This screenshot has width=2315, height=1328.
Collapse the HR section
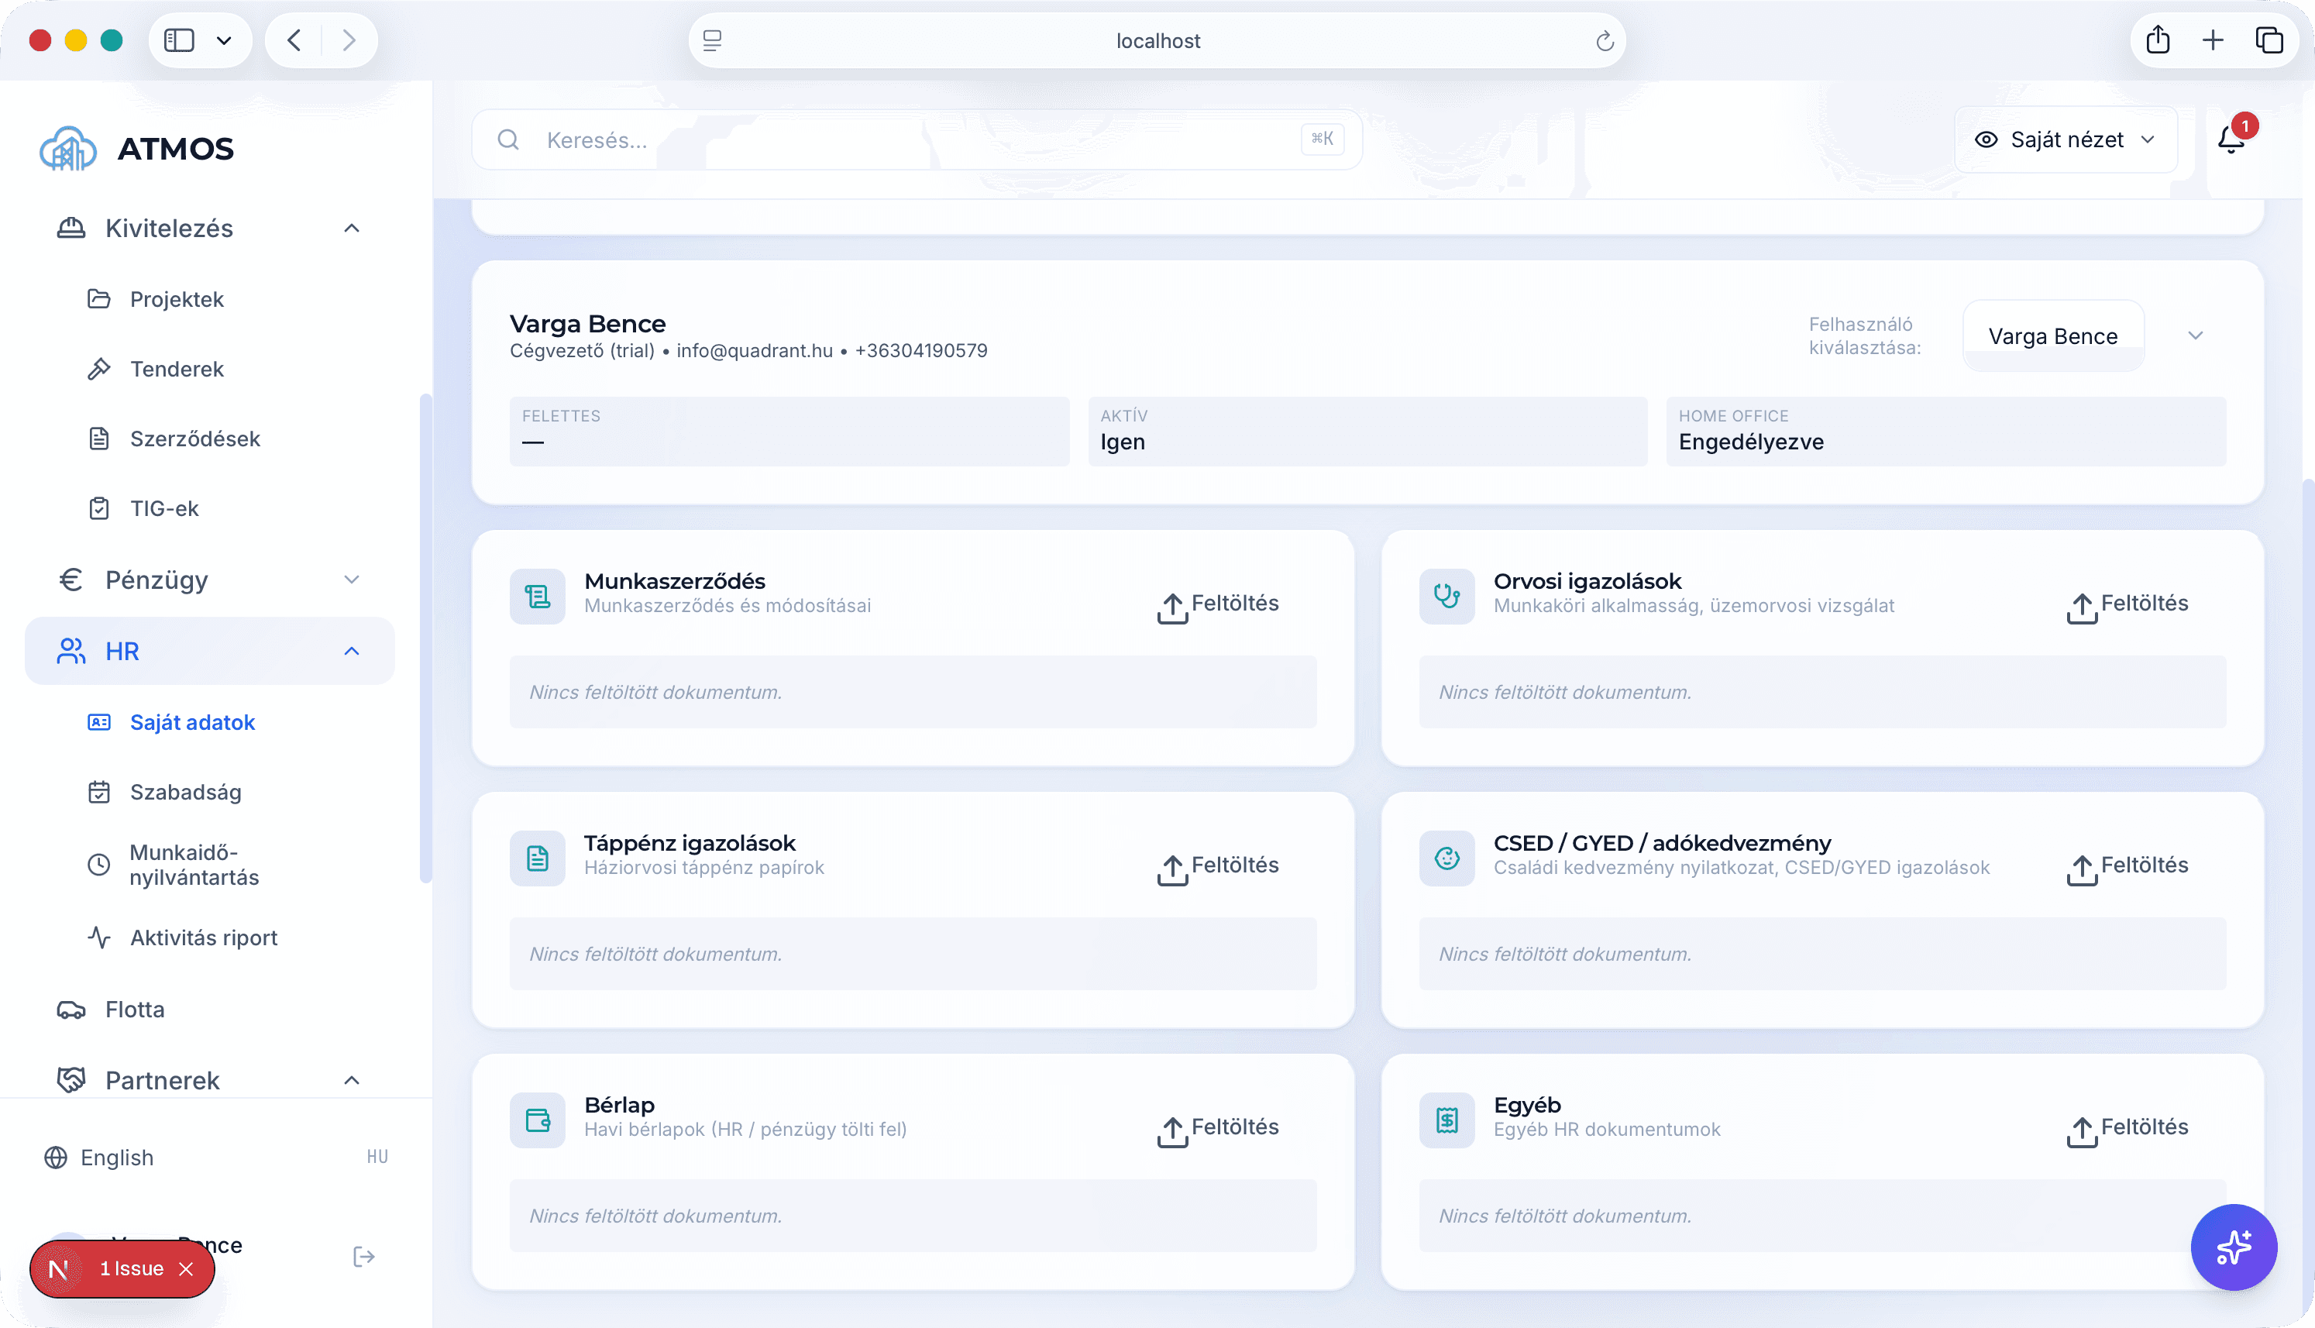[x=352, y=652]
